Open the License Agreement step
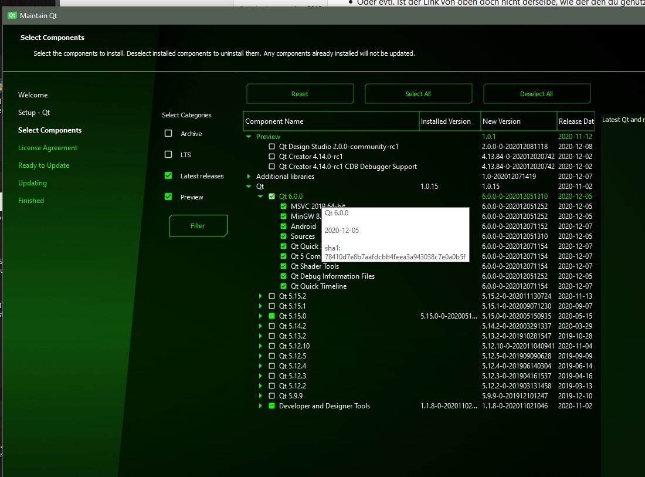The height and width of the screenshot is (477, 645). click(x=47, y=148)
